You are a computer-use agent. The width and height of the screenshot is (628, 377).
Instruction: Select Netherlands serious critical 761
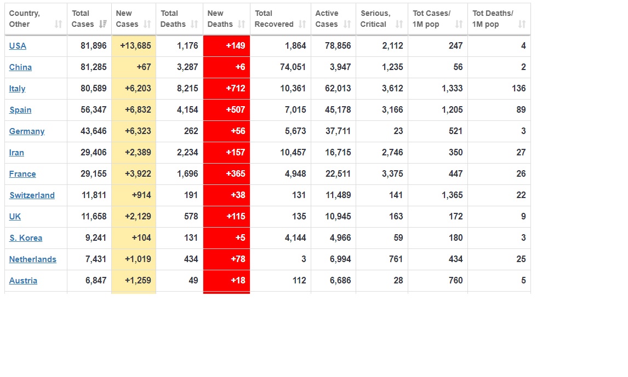[x=396, y=259]
